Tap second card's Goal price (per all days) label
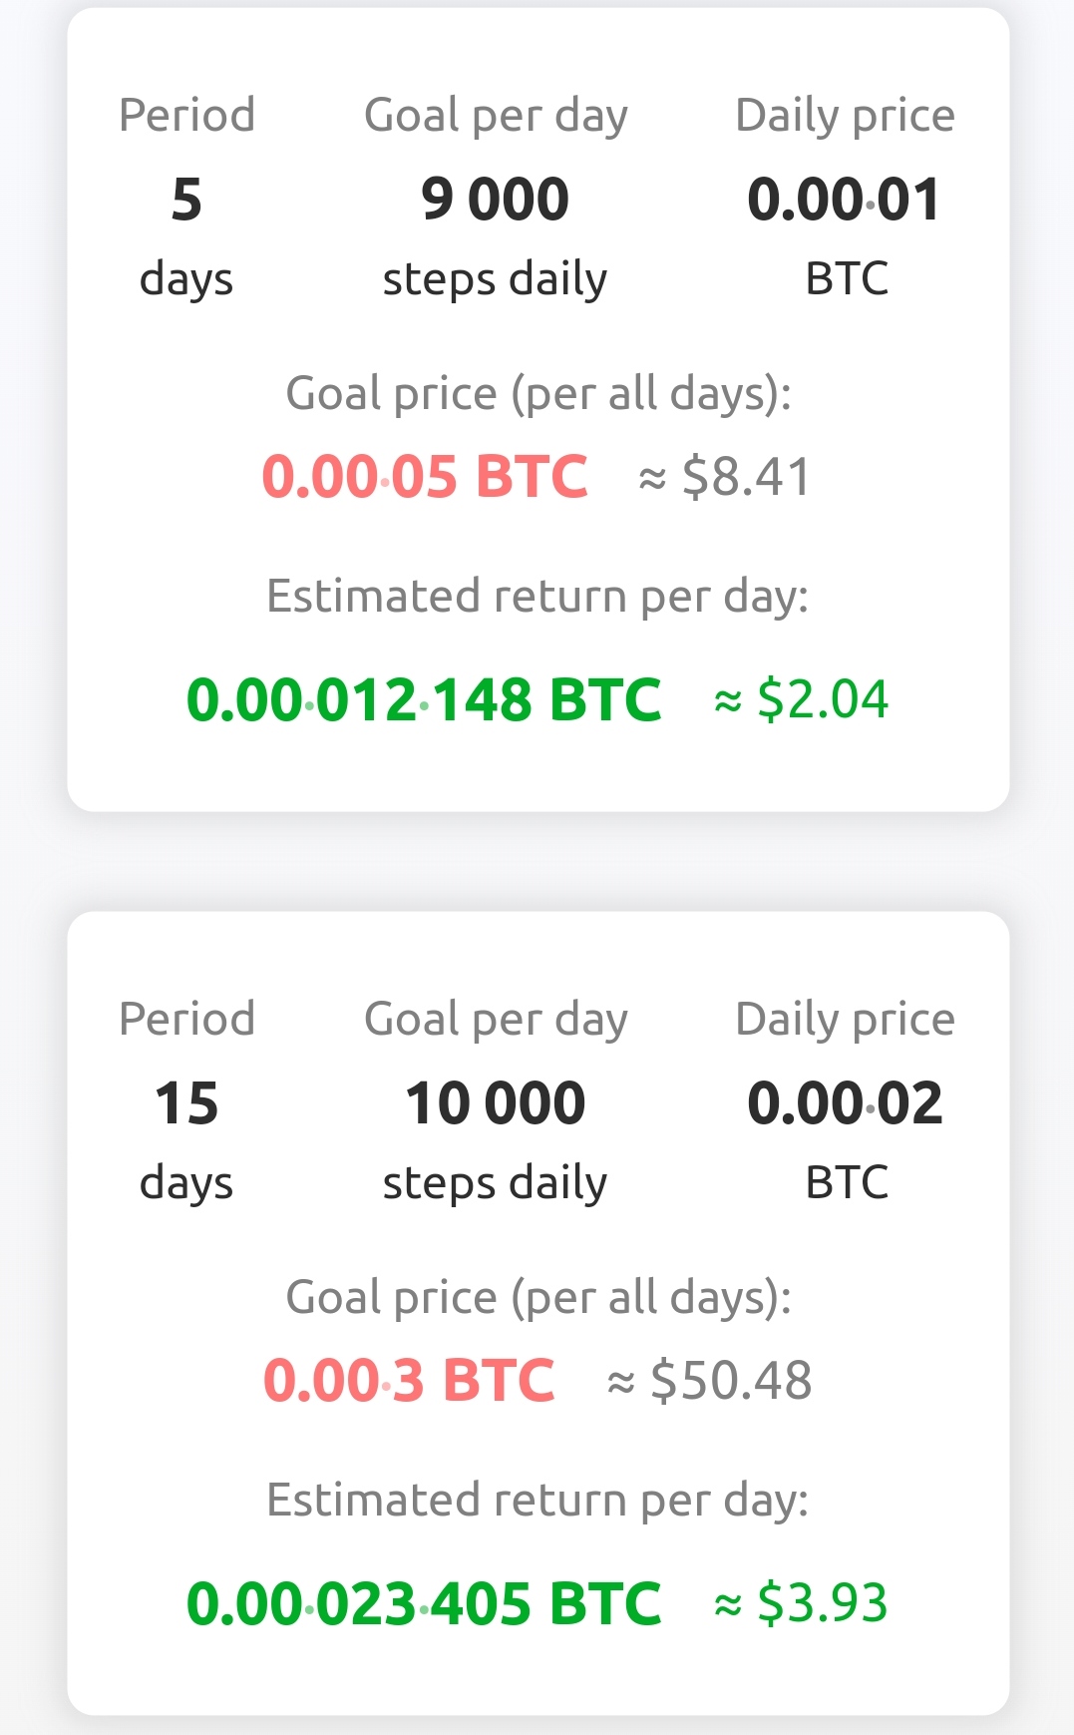1074x1735 pixels. pos(538,1299)
